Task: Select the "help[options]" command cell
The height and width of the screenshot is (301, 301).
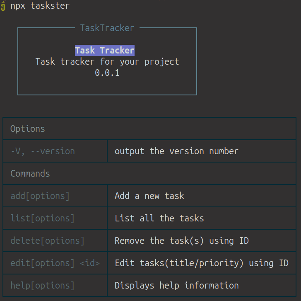Action: (x=43, y=286)
